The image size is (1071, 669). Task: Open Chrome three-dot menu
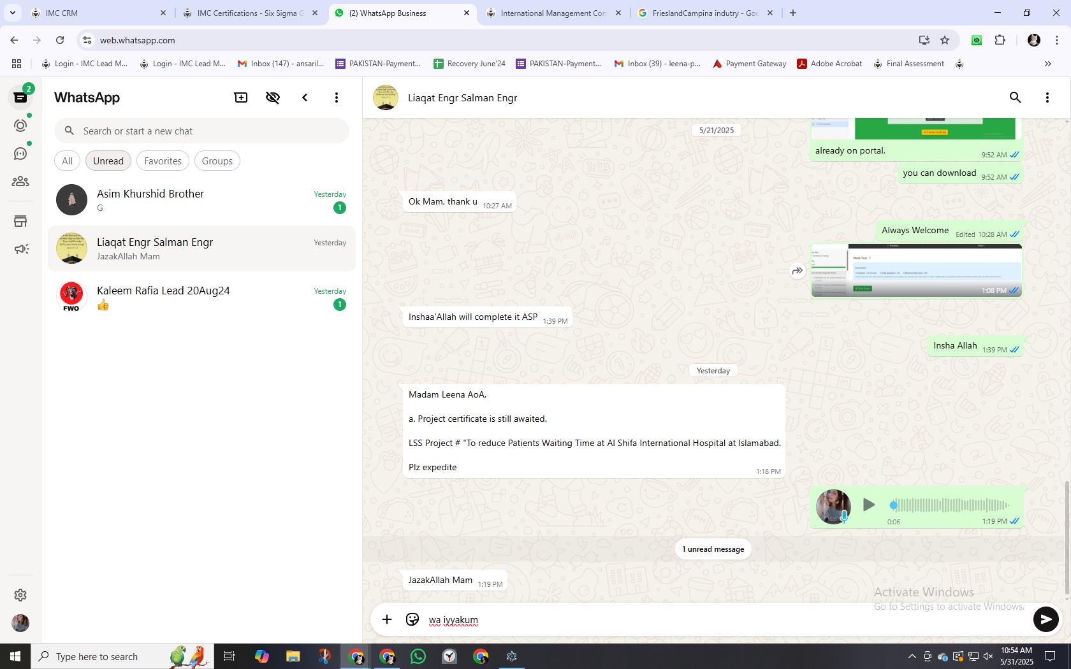coord(1056,40)
